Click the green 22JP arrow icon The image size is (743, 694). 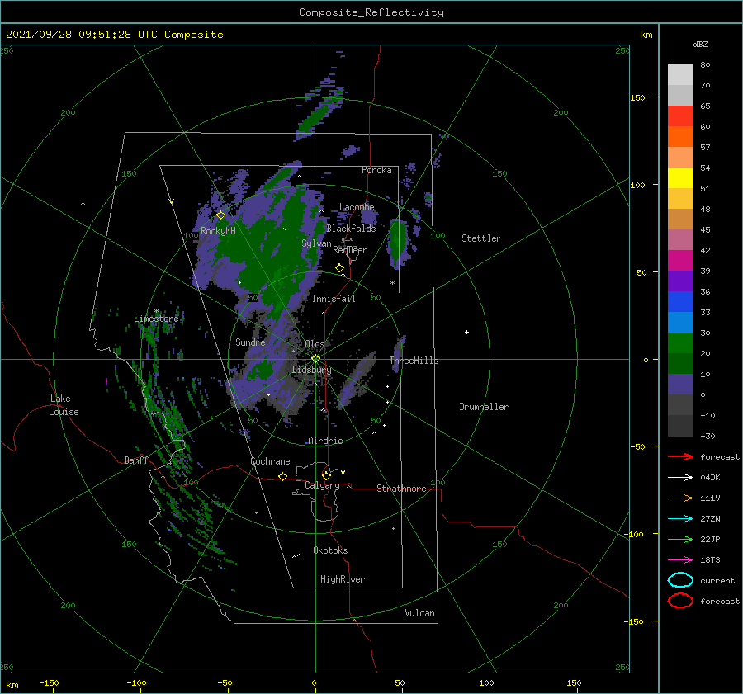click(680, 539)
